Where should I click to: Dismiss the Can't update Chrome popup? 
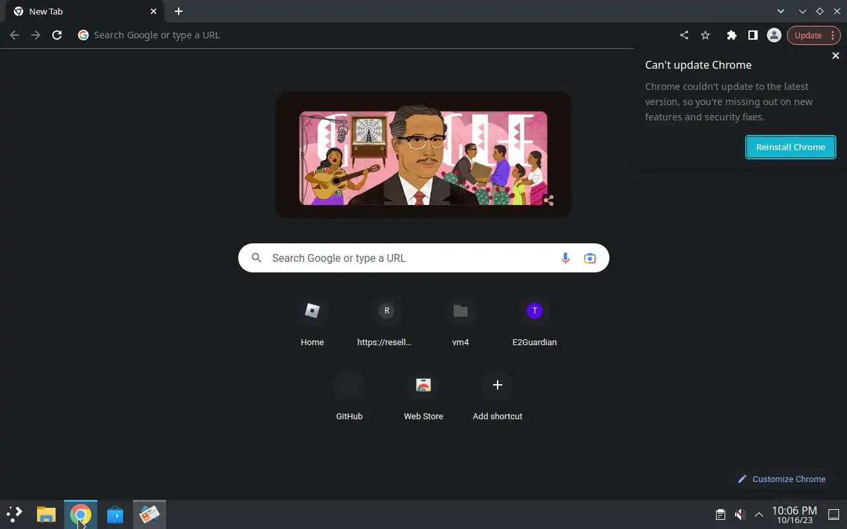pyautogui.click(x=835, y=56)
